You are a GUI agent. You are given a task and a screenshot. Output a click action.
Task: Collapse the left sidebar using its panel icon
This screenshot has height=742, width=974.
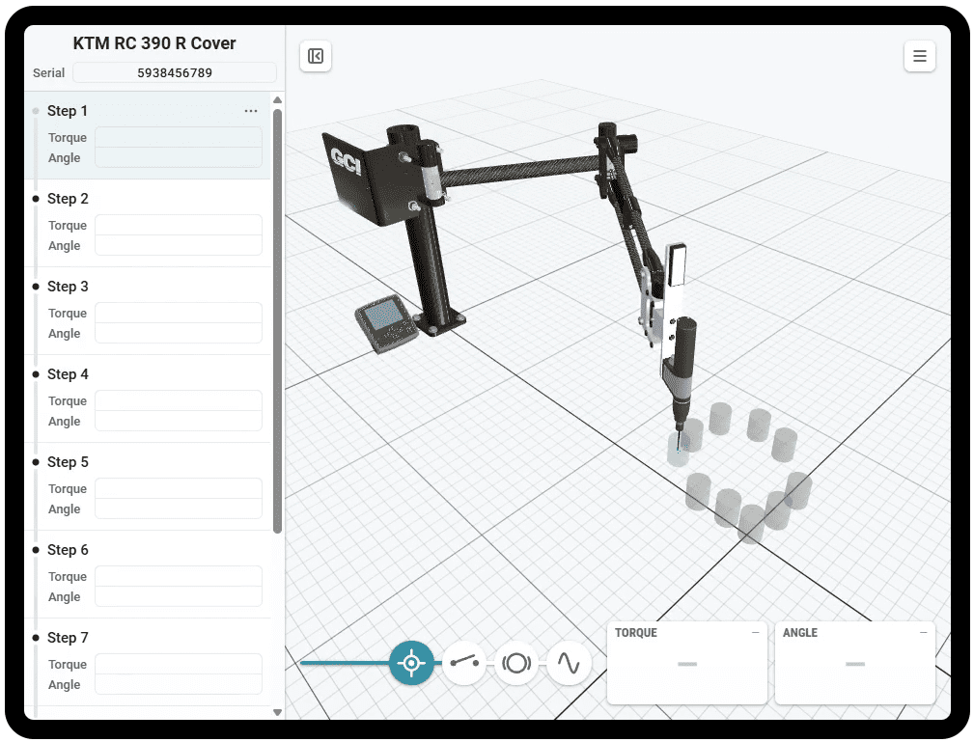[315, 56]
